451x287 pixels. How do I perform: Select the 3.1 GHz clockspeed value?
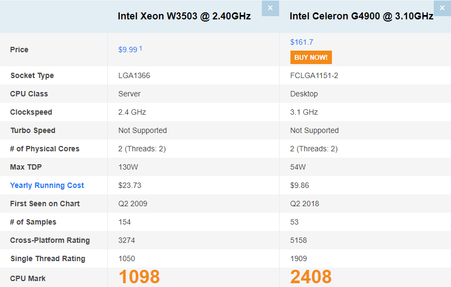[304, 112]
